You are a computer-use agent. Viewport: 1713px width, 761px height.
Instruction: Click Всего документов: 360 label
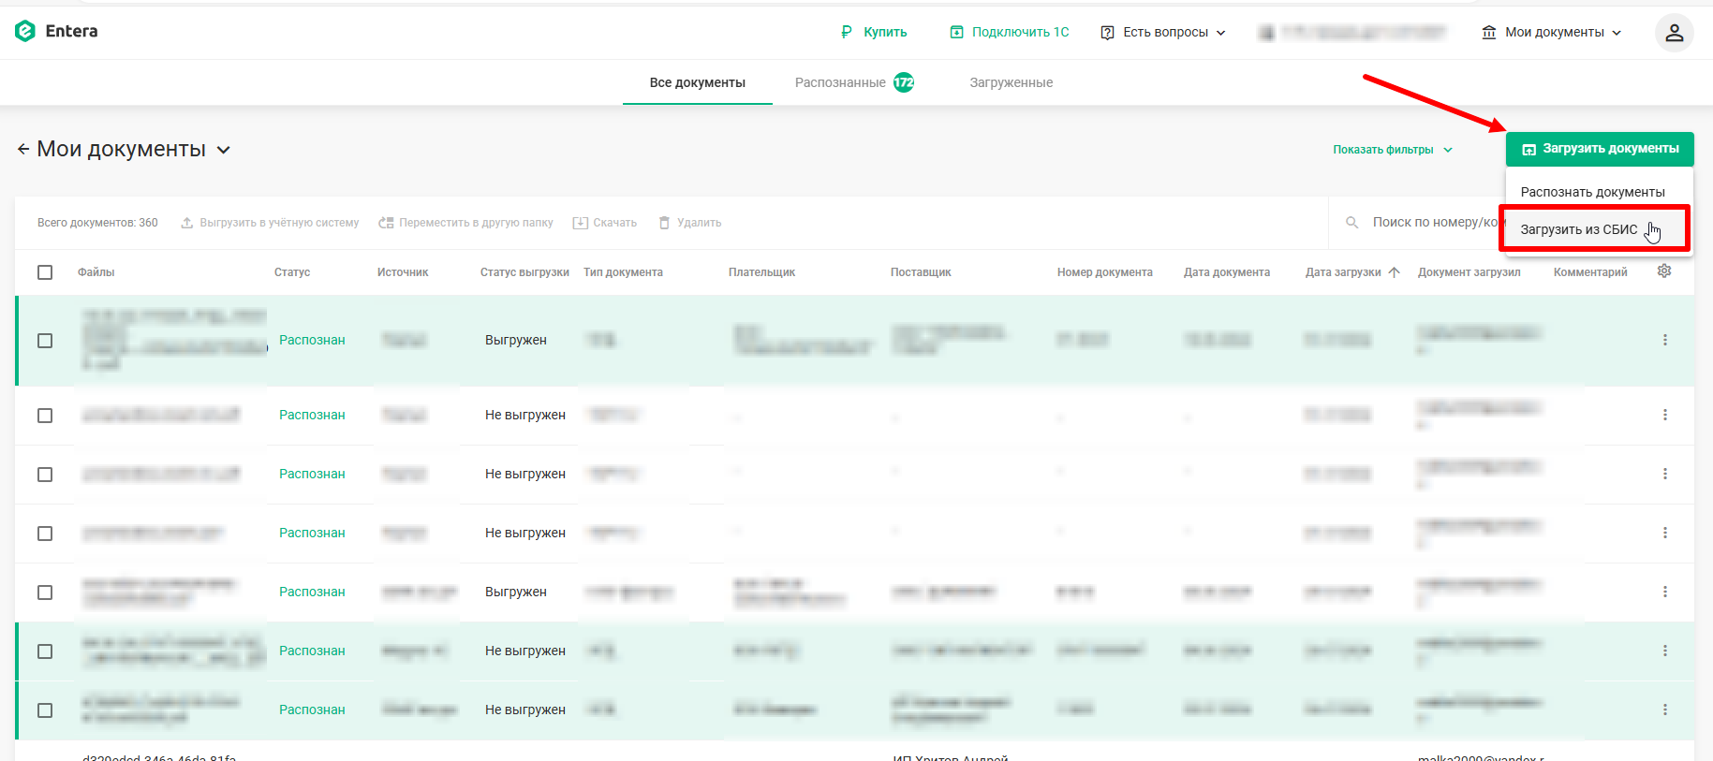tap(97, 223)
